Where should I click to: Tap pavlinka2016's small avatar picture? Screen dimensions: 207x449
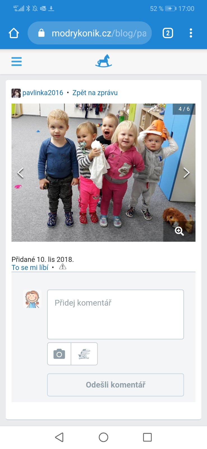coord(16,93)
